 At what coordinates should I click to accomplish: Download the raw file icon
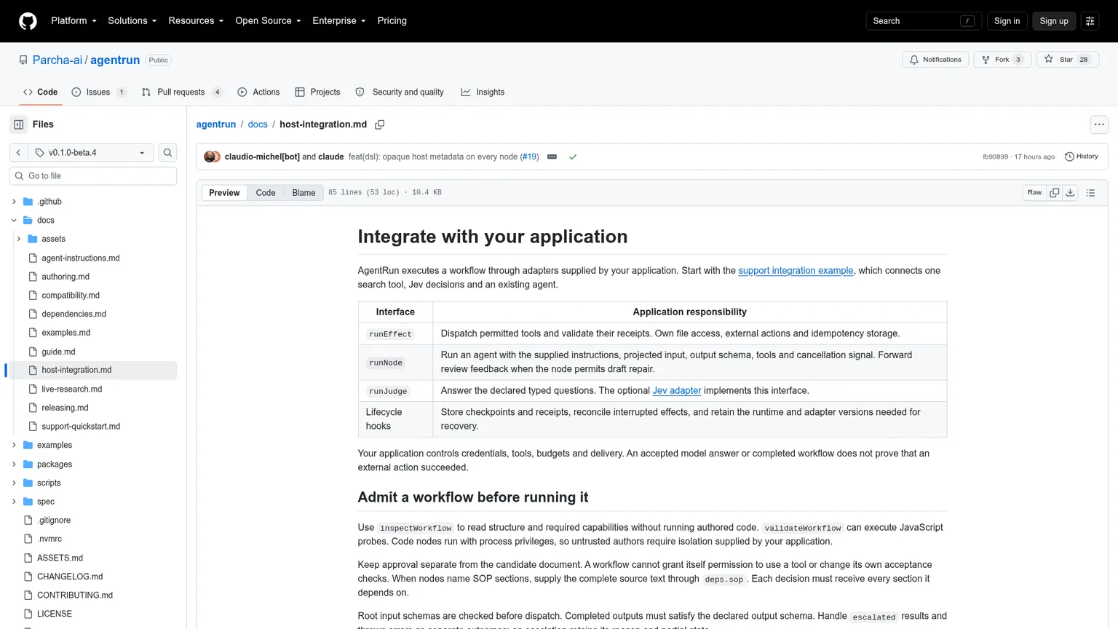1070,193
